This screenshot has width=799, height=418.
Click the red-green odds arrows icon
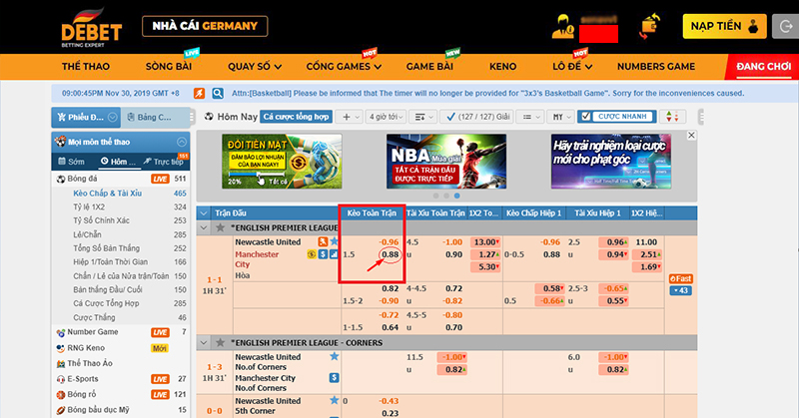pos(672,117)
